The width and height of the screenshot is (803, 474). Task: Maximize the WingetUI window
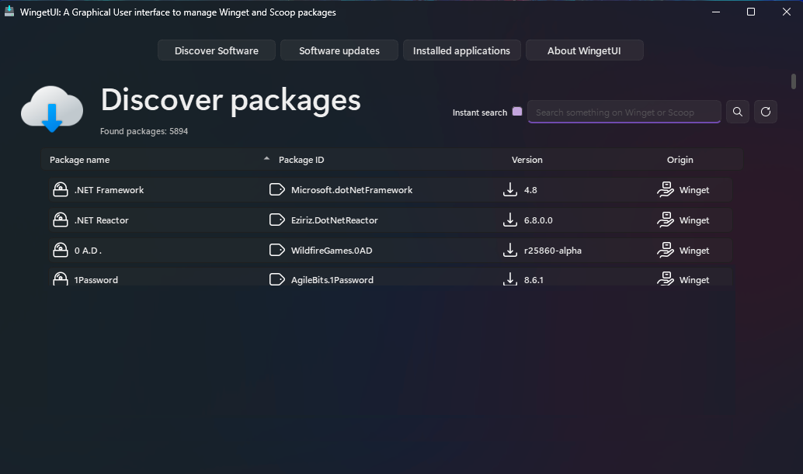click(751, 12)
